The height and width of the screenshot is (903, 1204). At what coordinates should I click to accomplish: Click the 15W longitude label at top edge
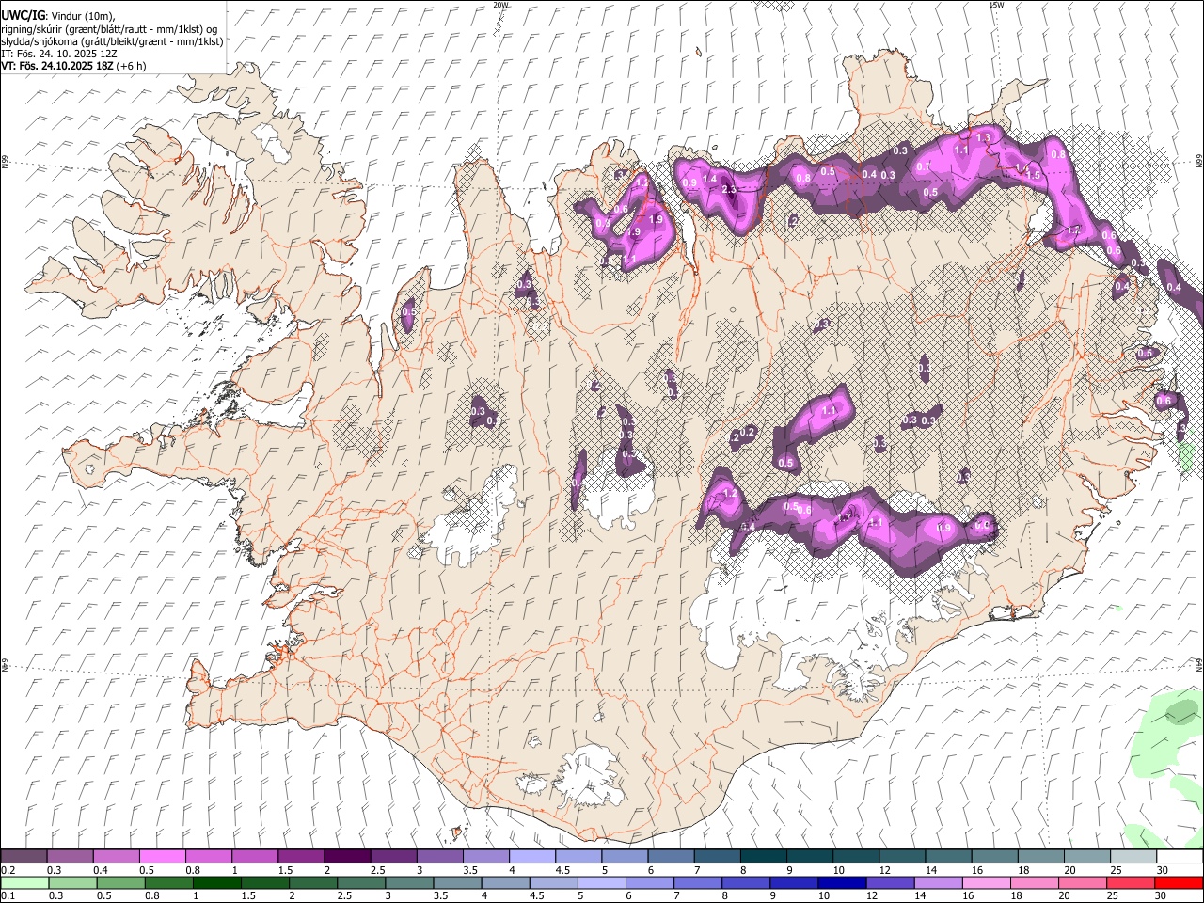996,5
